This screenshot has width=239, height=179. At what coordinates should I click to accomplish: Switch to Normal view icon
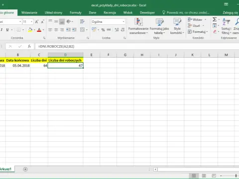pyautogui.click(x=194, y=176)
